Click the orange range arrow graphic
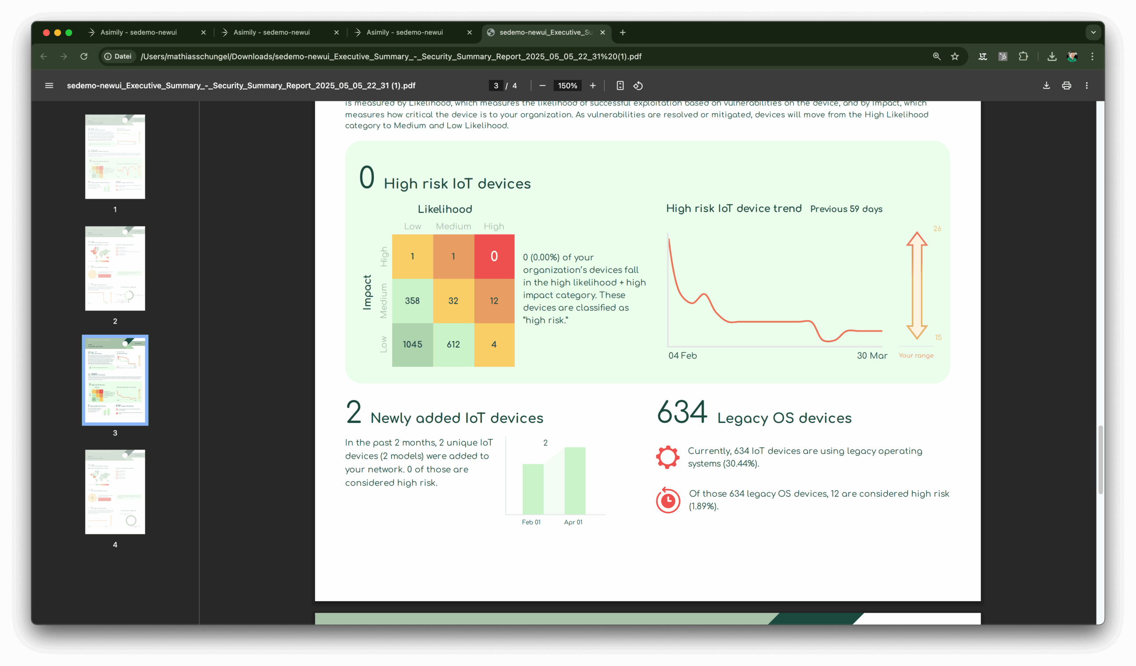This screenshot has height=666, width=1136. click(x=916, y=286)
